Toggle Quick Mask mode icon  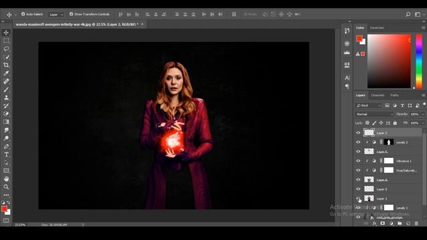pos(6,221)
